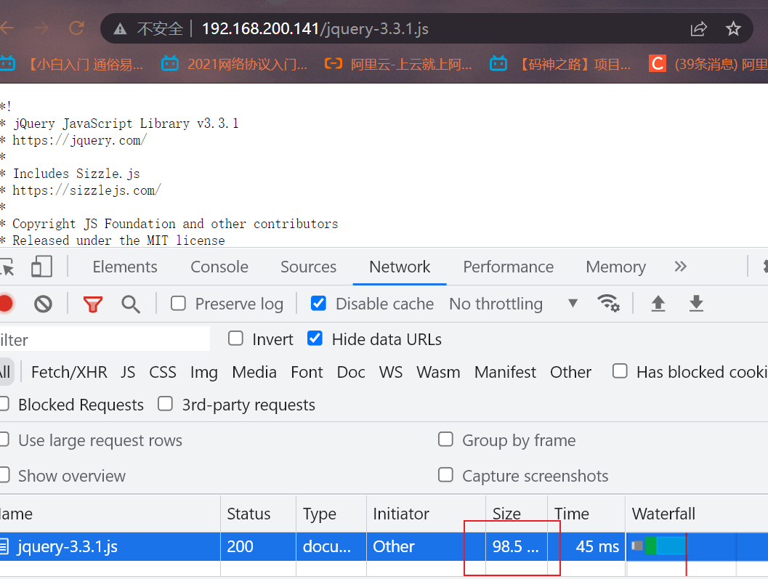Bookmark this page with the star

point(733,29)
